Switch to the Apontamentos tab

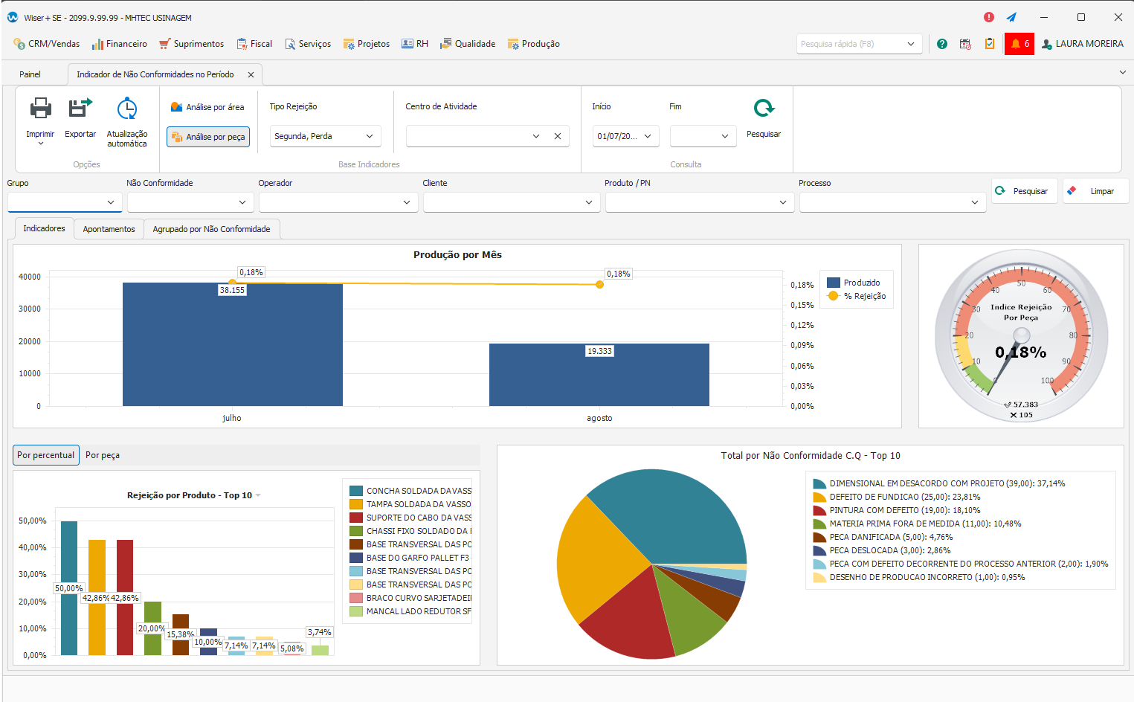tap(109, 229)
